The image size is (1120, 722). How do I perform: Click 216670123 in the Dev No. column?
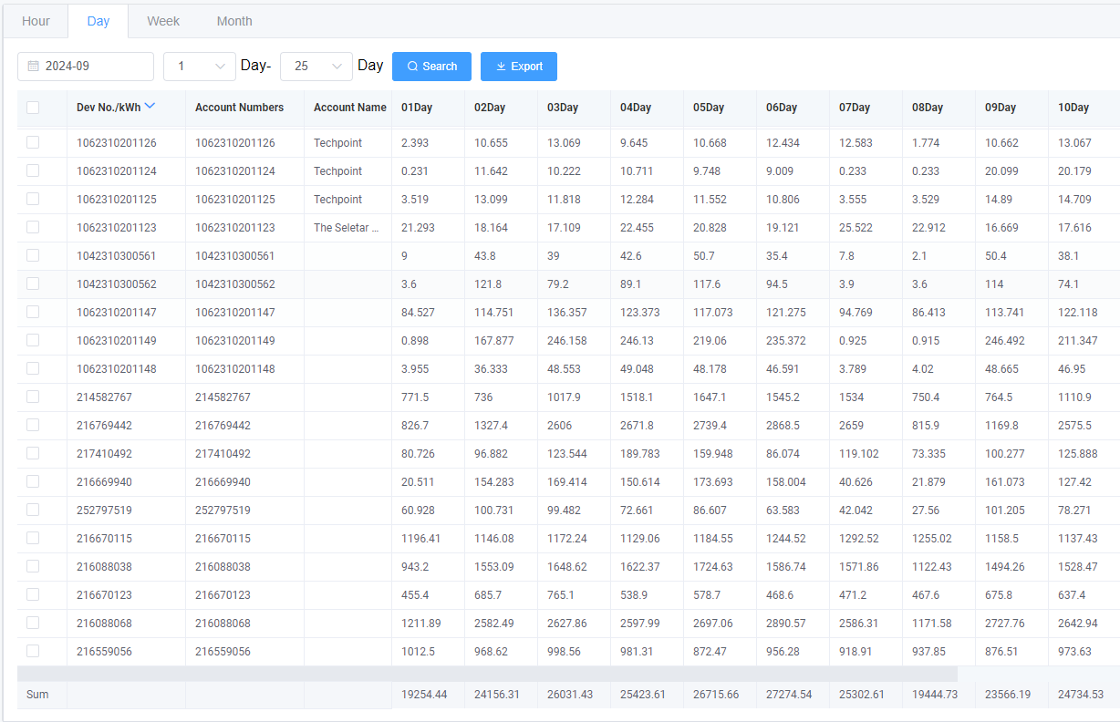104,594
